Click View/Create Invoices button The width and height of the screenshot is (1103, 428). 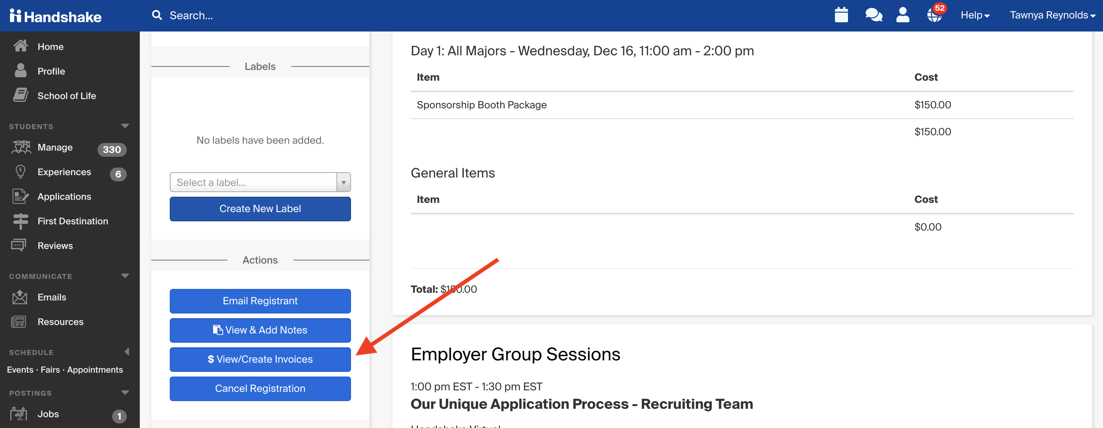(x=260, y=360)
